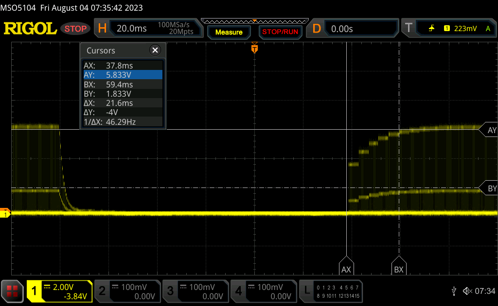Click the speaker mute icon
The width and height of the screenshot is (498, 306).
click(467, 291)
